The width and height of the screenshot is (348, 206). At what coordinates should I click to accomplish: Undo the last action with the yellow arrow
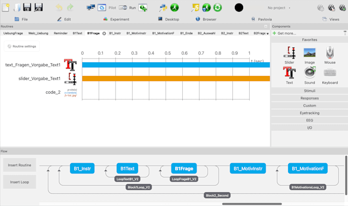coord(59,8)
